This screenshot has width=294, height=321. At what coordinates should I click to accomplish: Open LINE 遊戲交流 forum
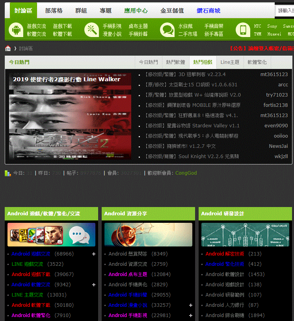[28, 264]
